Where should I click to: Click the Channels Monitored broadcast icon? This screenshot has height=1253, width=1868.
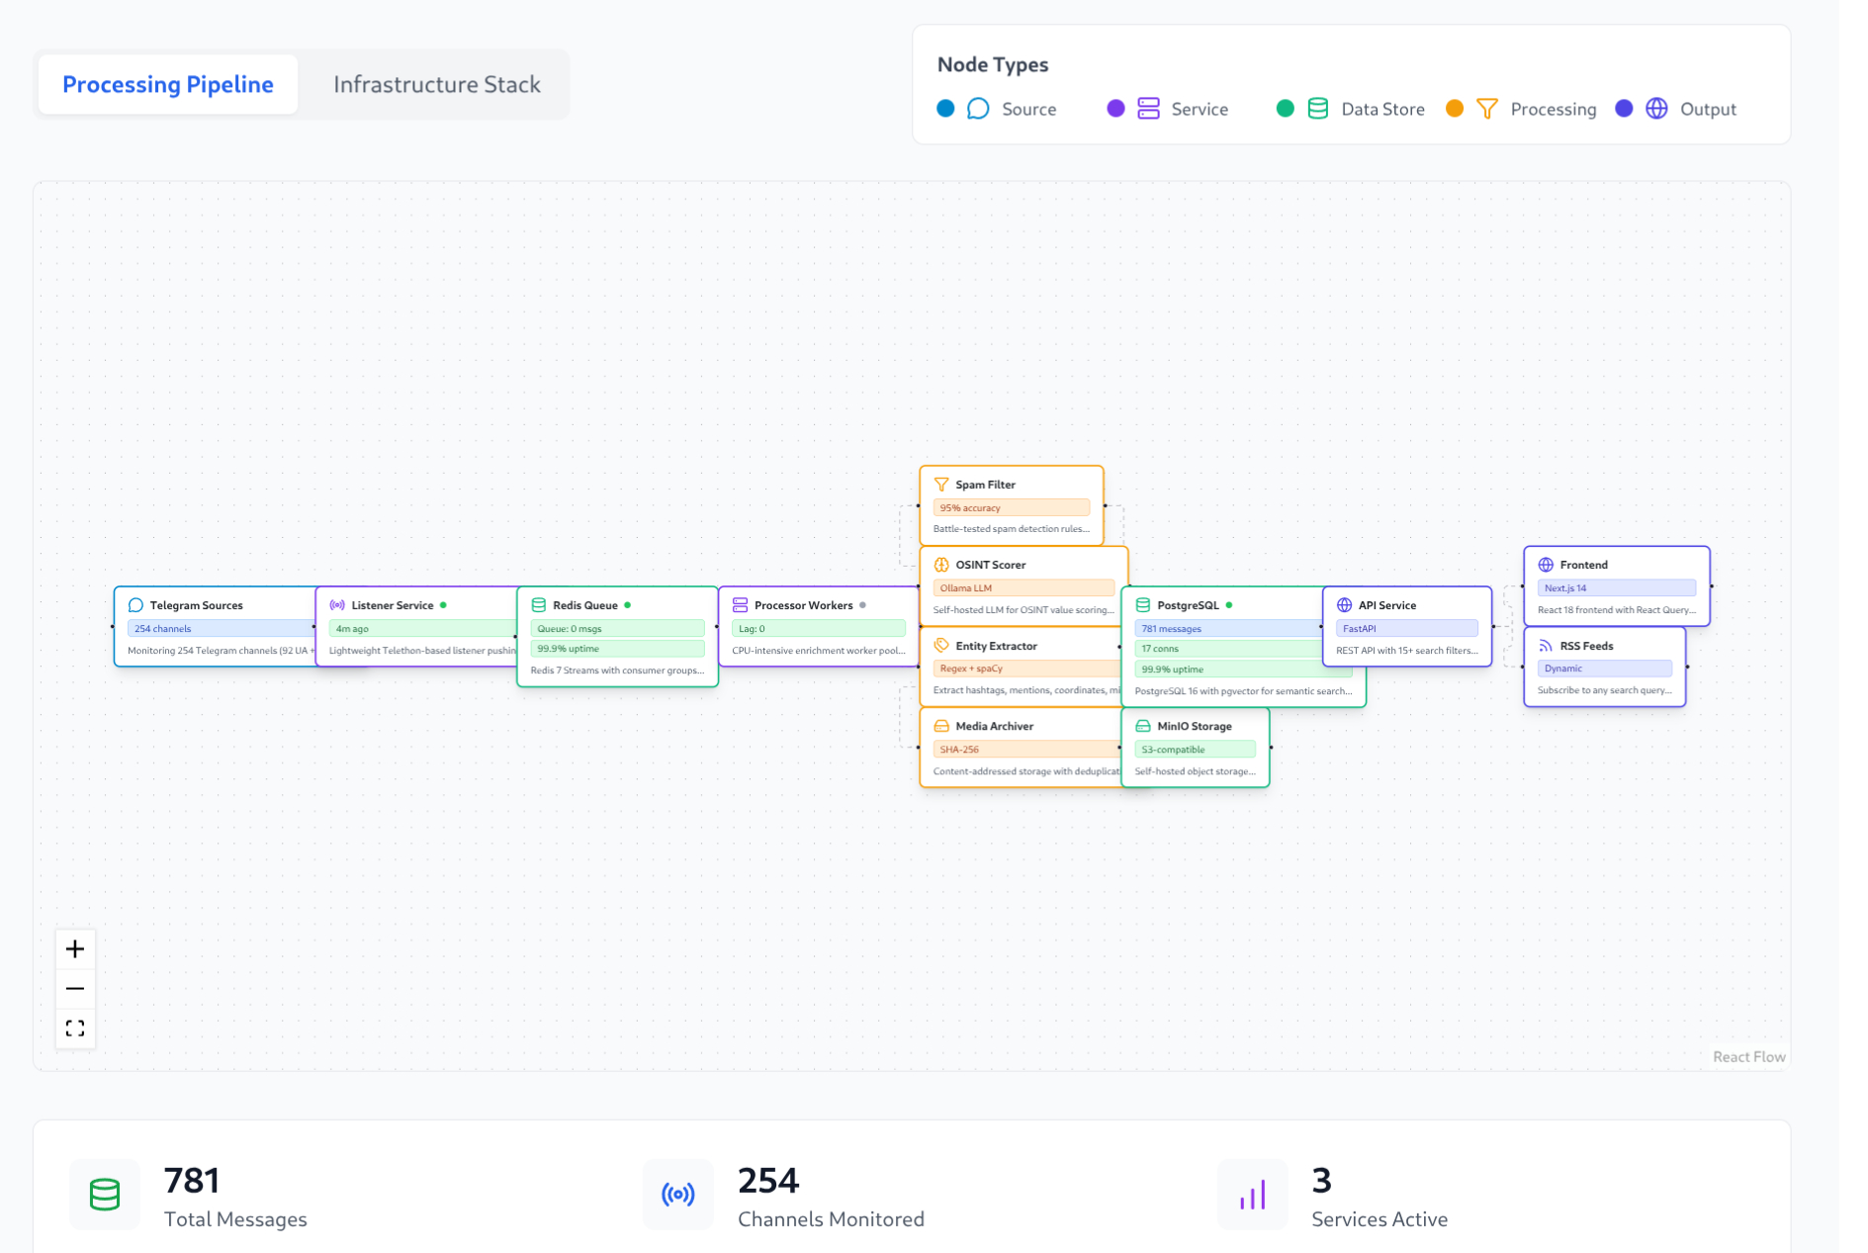tap(678, 1195)
